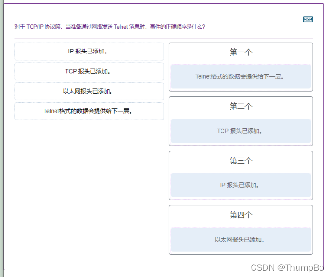Click the answer placed under 第一个
This screenshot has height=277, width=331.
tap(241, 76)
